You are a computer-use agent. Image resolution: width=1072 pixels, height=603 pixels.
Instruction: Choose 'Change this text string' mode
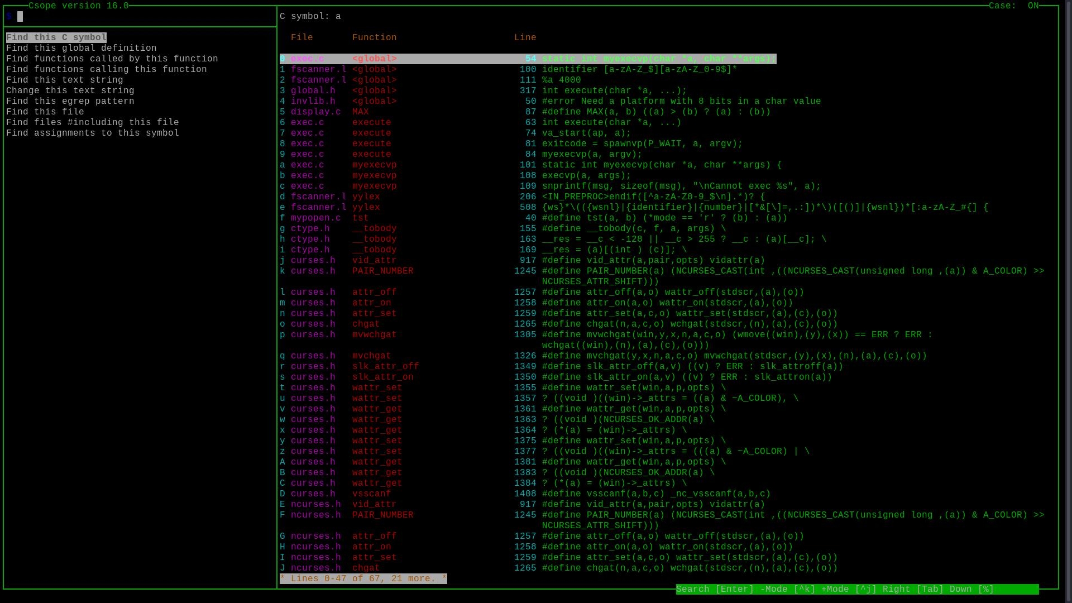tap(70, 90)
